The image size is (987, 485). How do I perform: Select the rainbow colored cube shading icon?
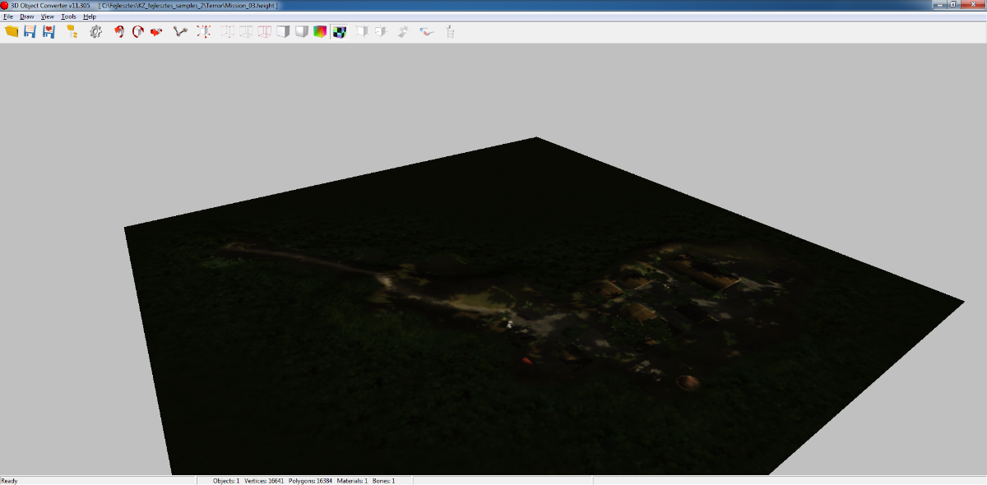point(320,31)
